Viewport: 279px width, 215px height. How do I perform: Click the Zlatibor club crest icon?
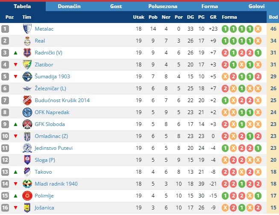pyautogui.click(x=27, y=65)
